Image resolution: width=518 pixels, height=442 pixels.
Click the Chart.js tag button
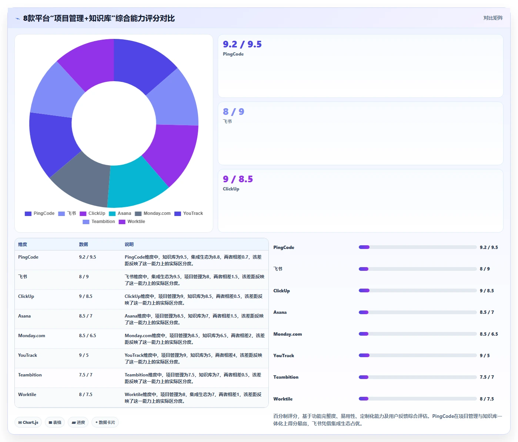tap(29, 422)
